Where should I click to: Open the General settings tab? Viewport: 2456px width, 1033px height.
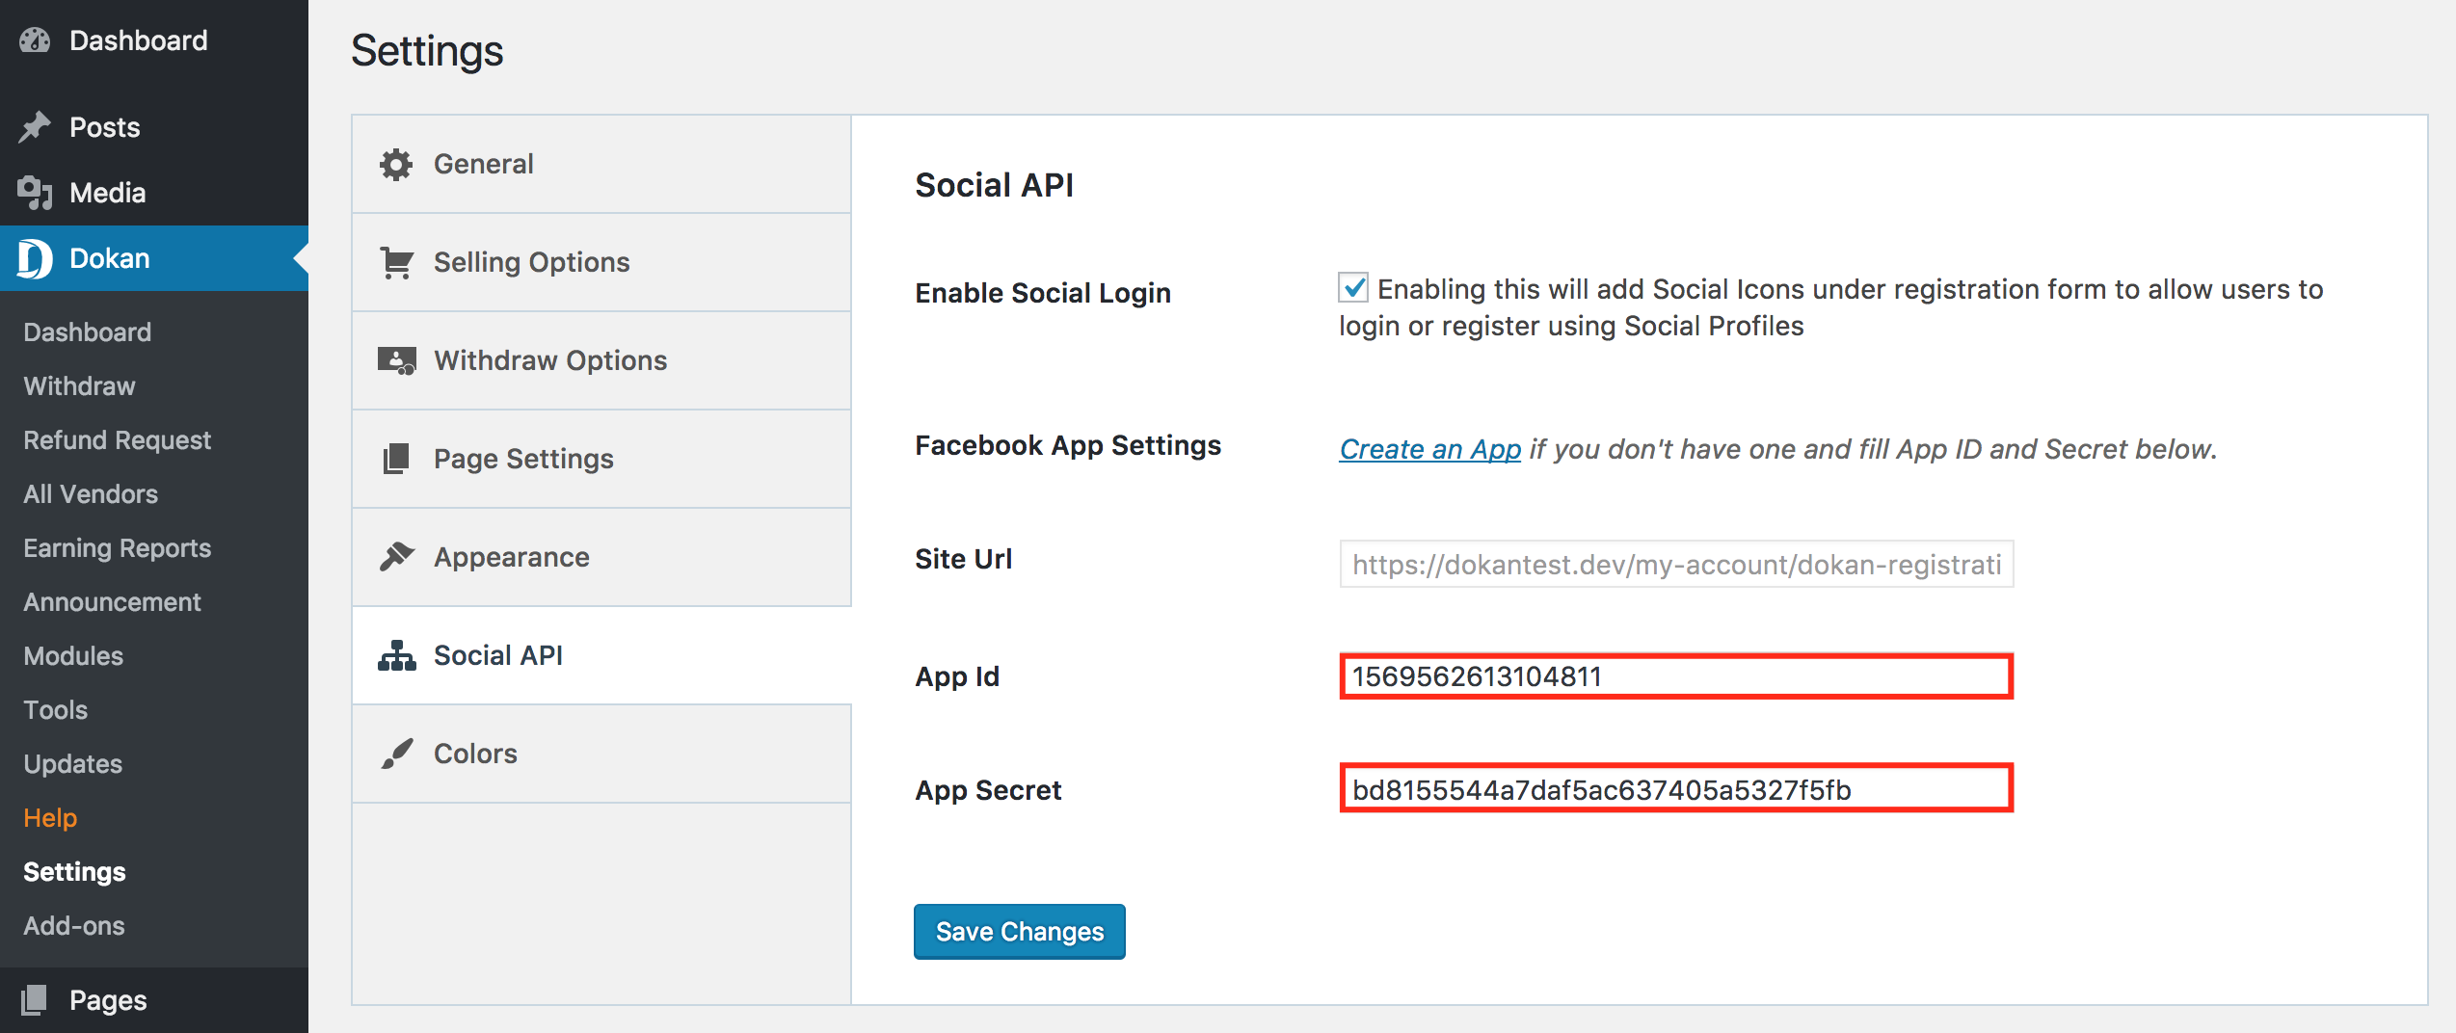click(601, 165)
